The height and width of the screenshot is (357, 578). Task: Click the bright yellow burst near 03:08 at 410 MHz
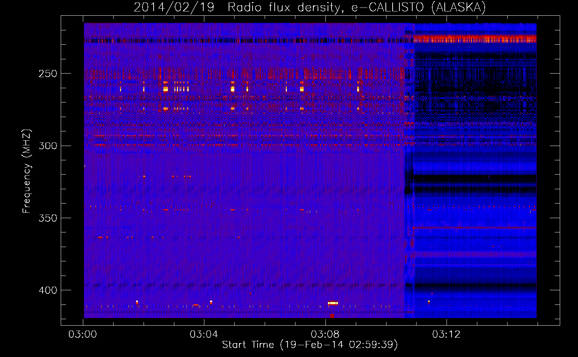coord(333,303)
